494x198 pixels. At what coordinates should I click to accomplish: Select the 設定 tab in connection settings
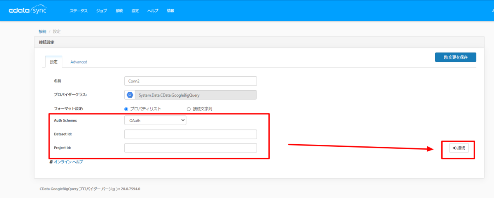tap(54, 62)
